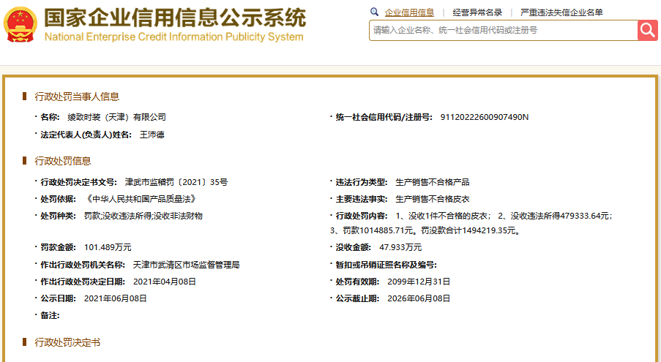The width and height of the screenshot is (661, 362).
Task: Switch to 严重违法失信企业名单 tab
Action: (x=561, y=12)
